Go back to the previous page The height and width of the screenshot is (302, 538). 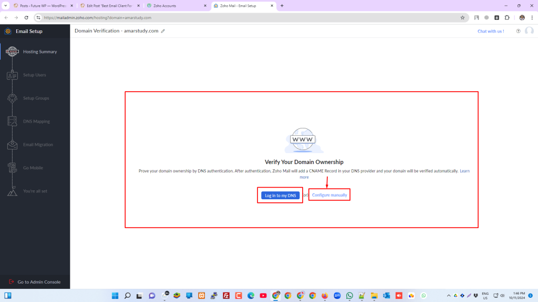point(6,18)
